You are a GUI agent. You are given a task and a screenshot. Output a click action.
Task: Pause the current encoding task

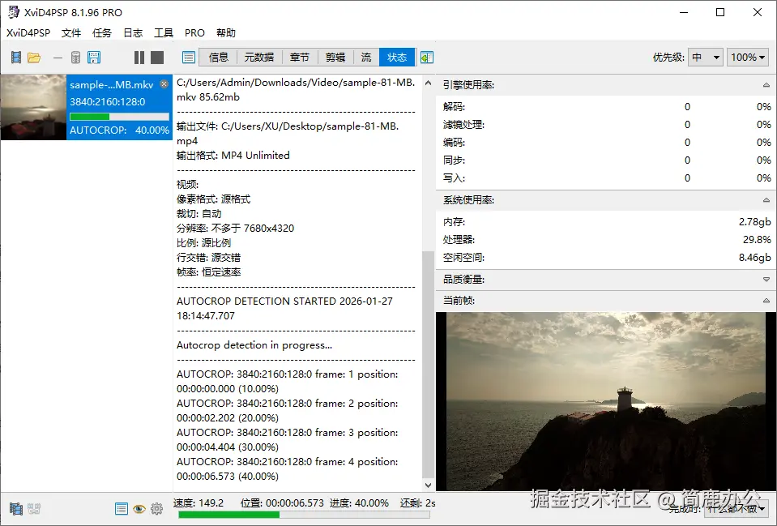(x=139, y=57)
